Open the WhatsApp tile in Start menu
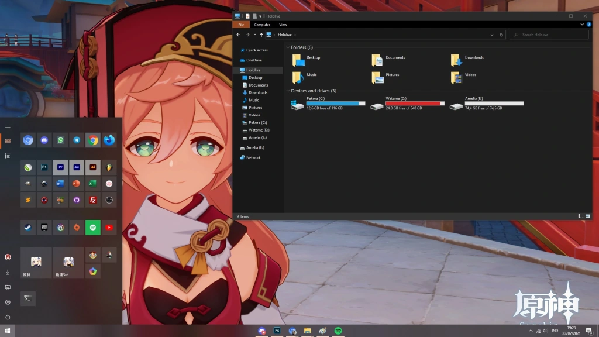The height and width of the screenshot is (337, 599). (60, 140)
